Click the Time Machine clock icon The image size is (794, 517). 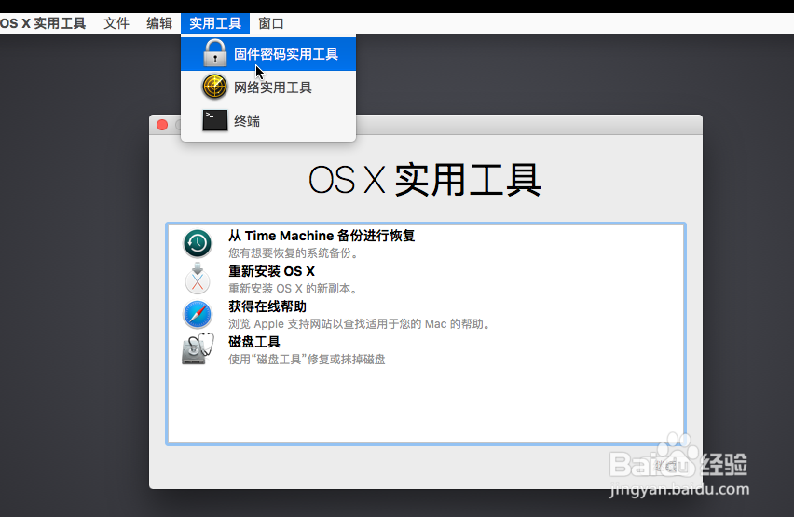[x=198, y=243]
